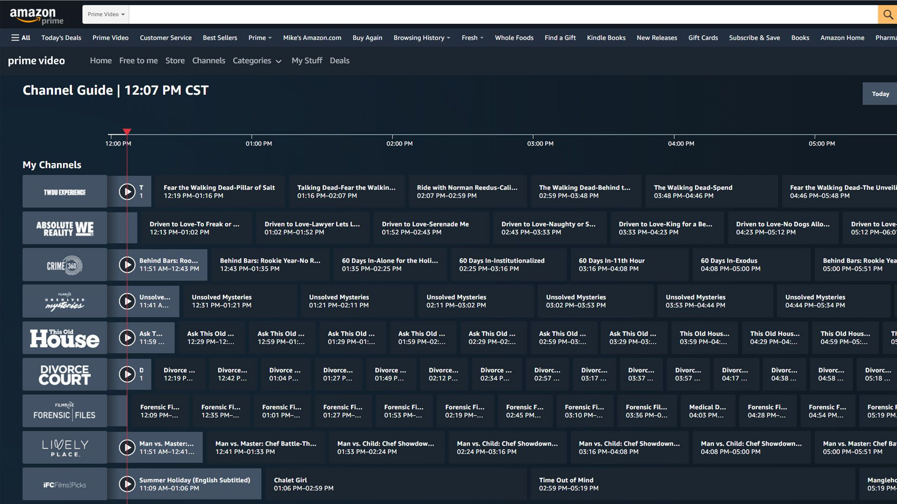
Task: Open the Kindle Books link
Action: coord(606,38)
